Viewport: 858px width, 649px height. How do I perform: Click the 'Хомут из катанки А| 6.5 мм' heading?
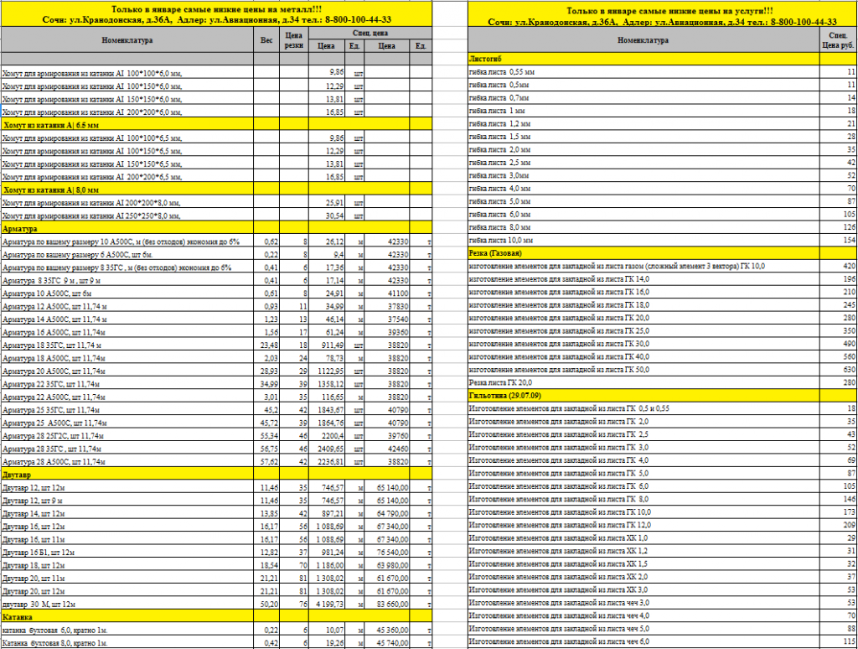click(51, 124)
